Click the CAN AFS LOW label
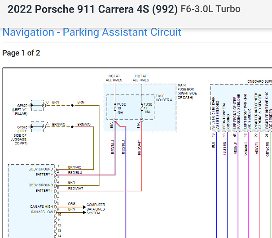This screenshot has width=272, height=238. coord(42,212)
